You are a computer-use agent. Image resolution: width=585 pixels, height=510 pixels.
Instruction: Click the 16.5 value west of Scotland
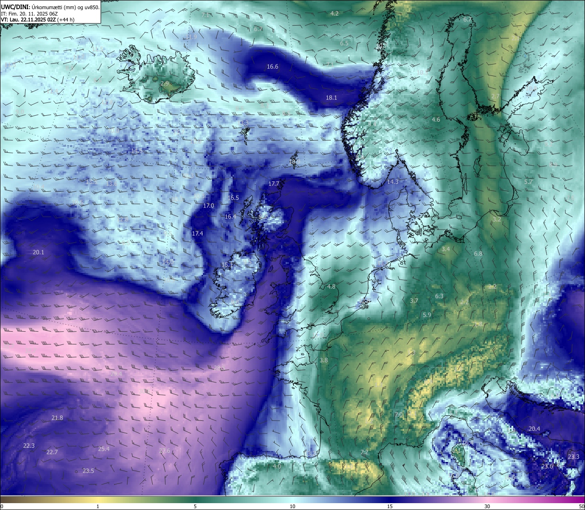[234, 198]
